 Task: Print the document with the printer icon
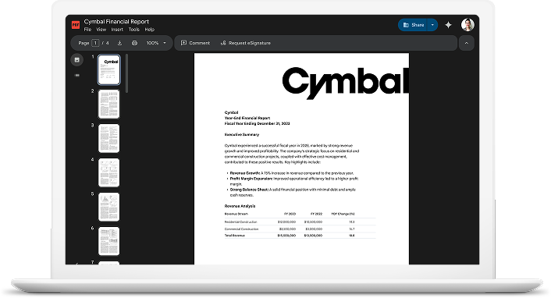tap(134, 43)
